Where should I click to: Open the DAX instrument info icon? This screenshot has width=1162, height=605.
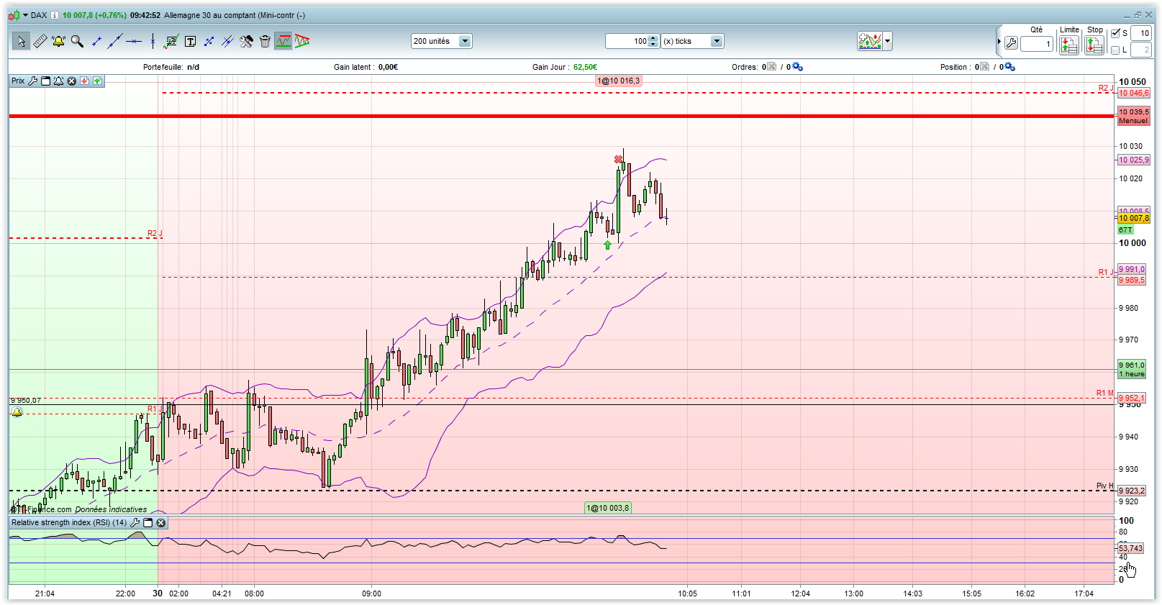(55, 15)
